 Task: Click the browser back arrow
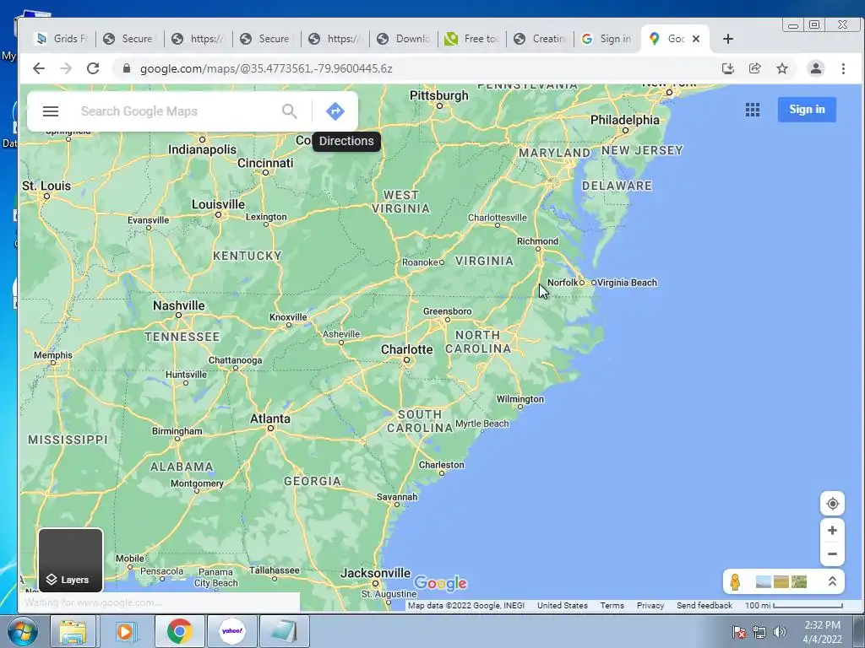(x=38, y=68)
